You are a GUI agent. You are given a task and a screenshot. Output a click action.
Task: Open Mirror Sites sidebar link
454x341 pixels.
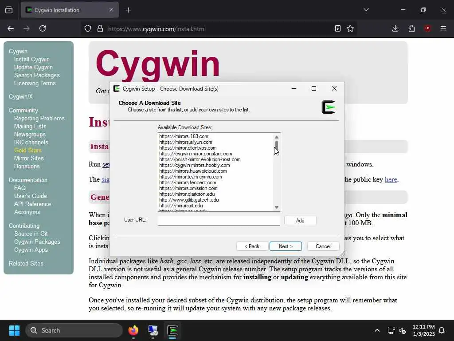click(x=29, y=159)
